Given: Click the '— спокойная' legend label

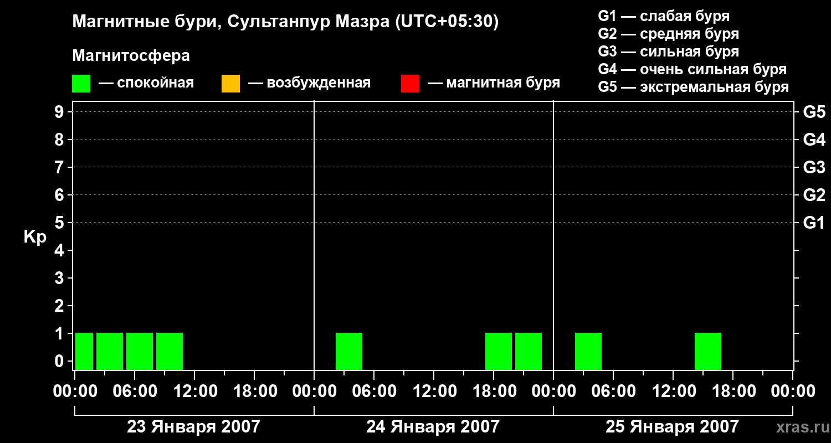Looking at the screenshot, I should (146, 83).
